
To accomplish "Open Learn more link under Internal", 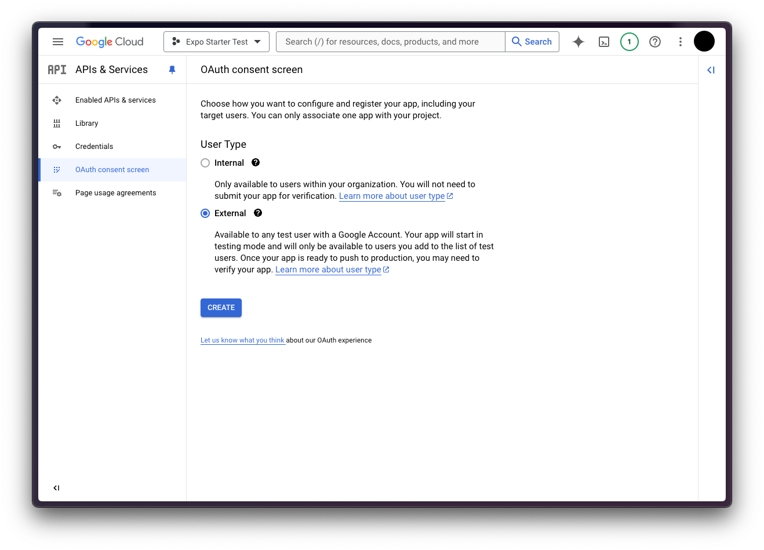I will (x=396, y=196).
